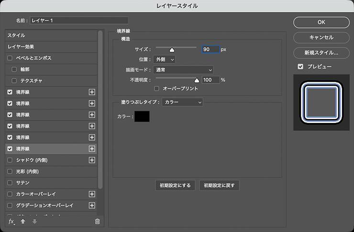Select the カラーオーバーレイ row label
This screenshot has height=232, width=354.
(x=36, y=194)
